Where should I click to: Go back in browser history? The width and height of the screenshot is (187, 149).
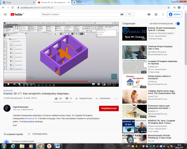click(3, 8)
